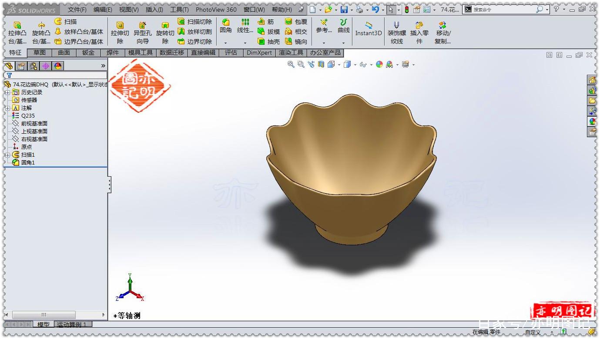This screenshot has height=339, width=600.
Task: Click the 扫描切除 swept cut tool
Action: coord(194,21)
